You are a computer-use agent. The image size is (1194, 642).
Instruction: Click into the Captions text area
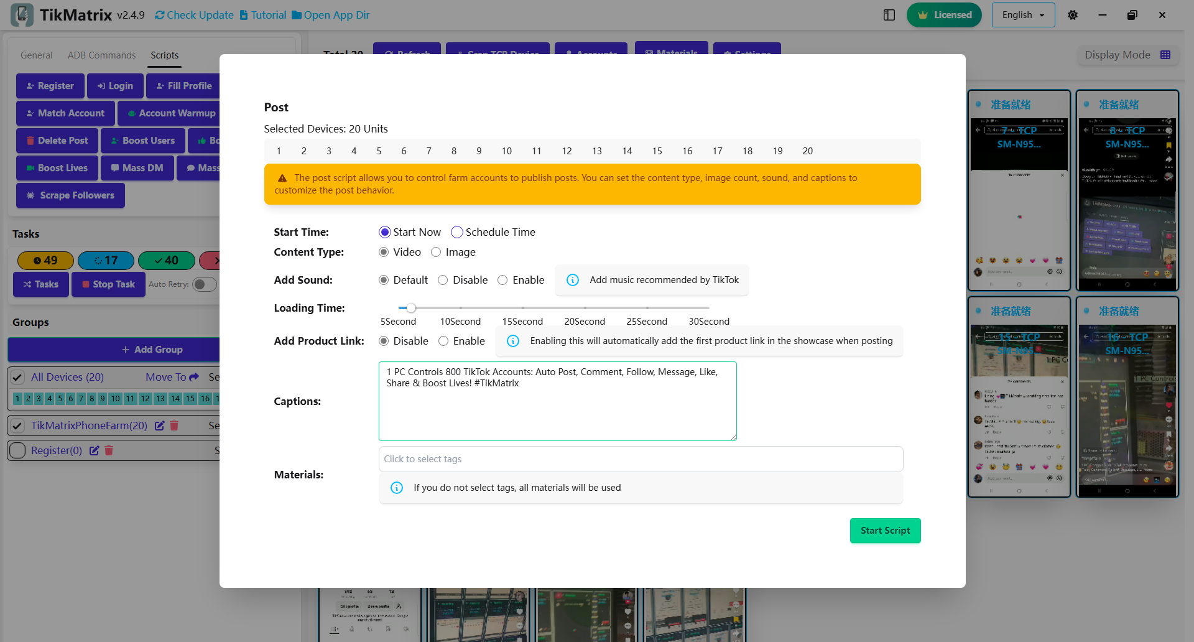pos(558,401)
